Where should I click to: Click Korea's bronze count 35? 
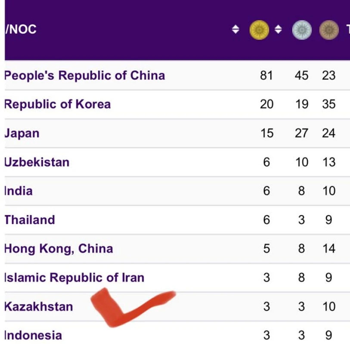click(x=328, y=104)
